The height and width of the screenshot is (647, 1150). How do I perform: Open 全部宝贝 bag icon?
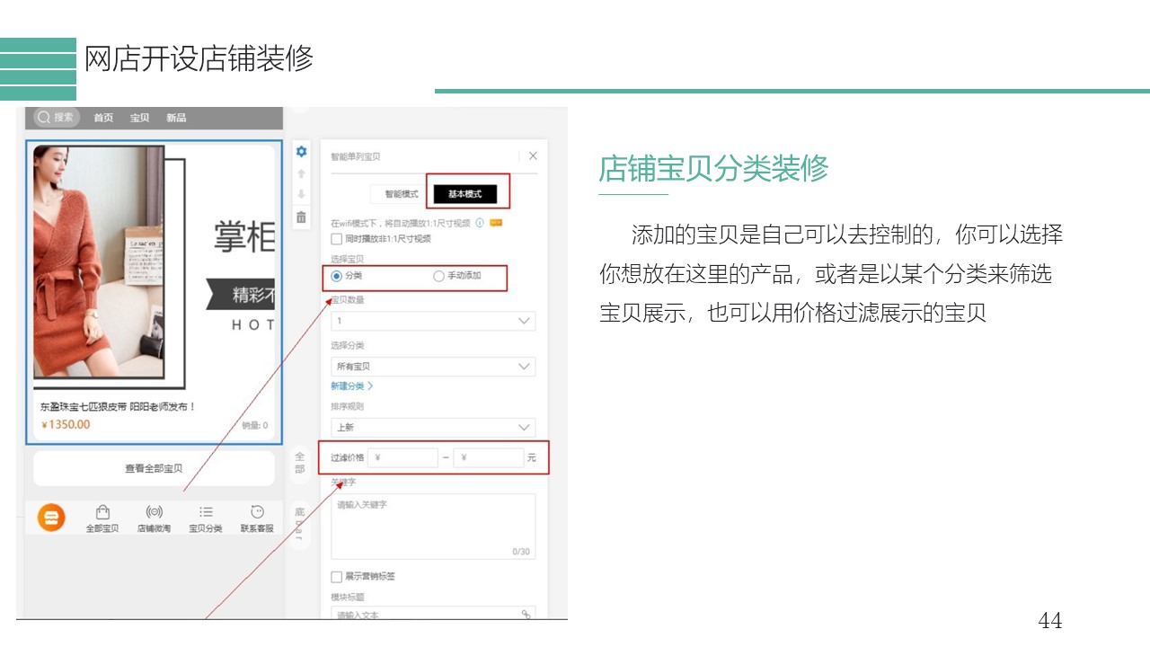[x=102, y=512]
